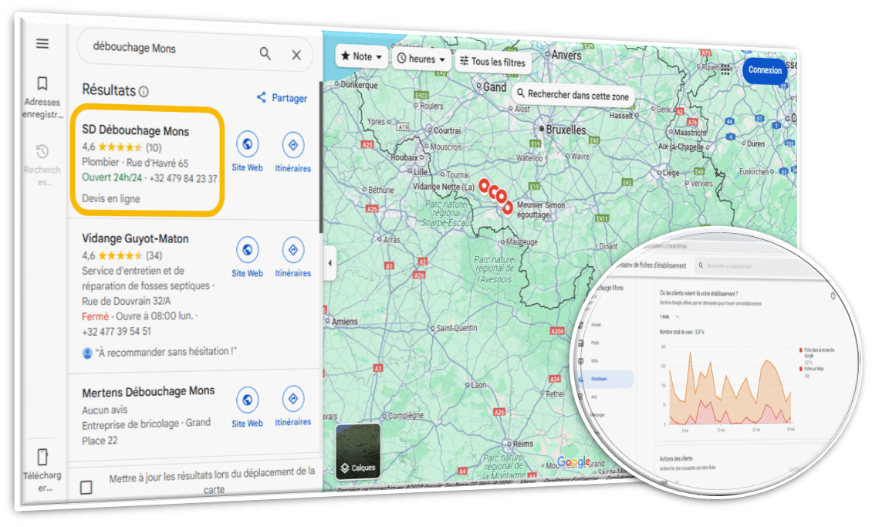Open Tous les filtres panel
Viewport: 872px width, 527px height.
click(x=493, y=62)
